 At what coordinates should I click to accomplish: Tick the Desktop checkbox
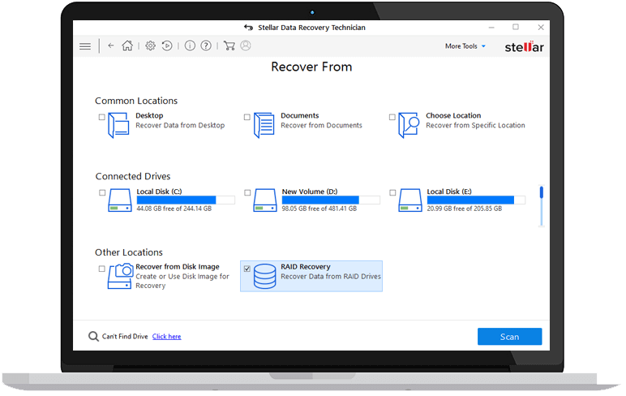[x=102, y=117]
